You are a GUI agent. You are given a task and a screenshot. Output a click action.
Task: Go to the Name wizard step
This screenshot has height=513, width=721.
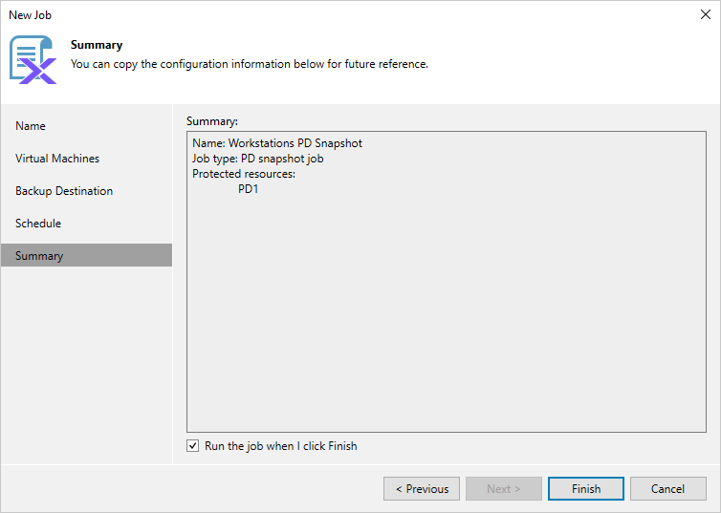[x=31, y=126]
